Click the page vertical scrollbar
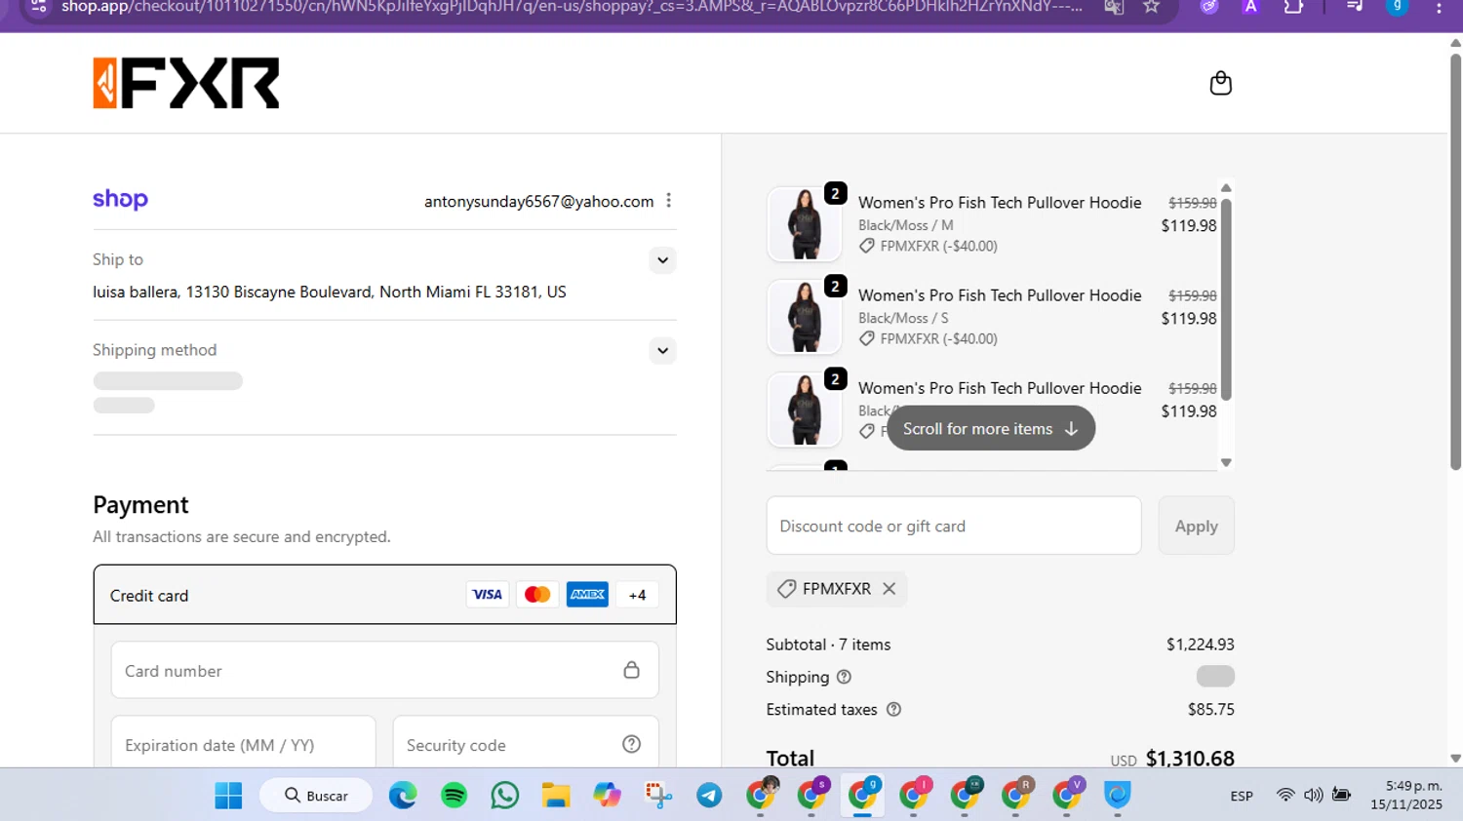 coord(1455,263)
